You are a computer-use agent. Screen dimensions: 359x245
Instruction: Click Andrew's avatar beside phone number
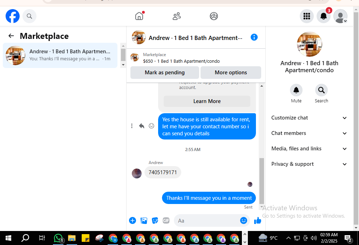coord(137,173)
